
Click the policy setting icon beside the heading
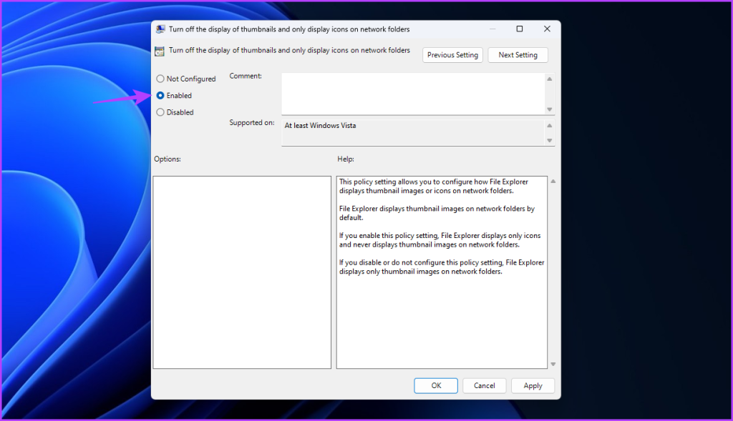160,51
